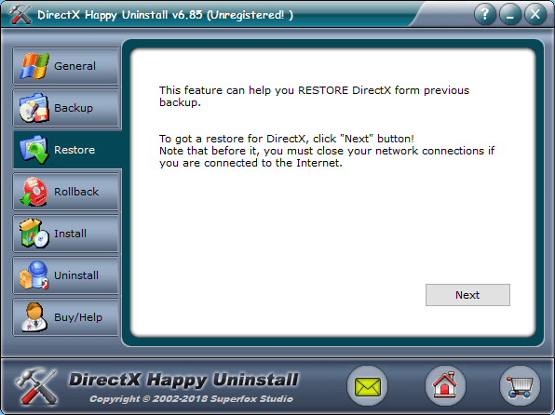Minimize the DirectX Happy Uninstall window
Image resolution: width=555 pixels, height=415 pixels.
(x=510, y=15)
